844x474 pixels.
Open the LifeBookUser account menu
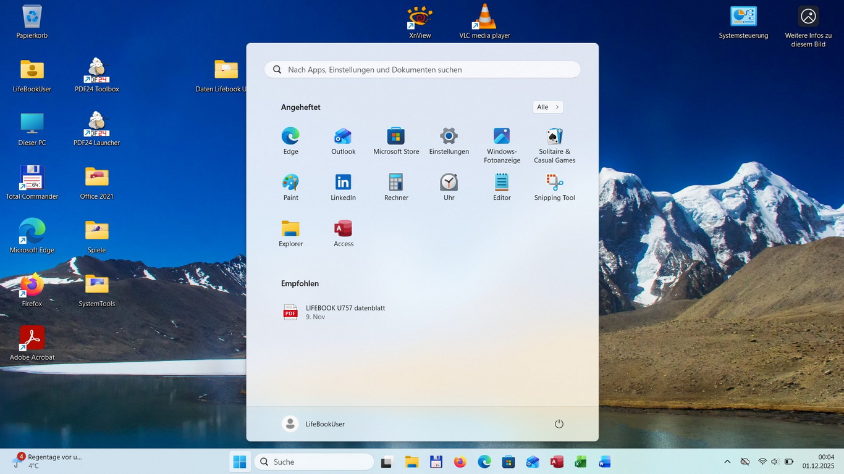314,424
